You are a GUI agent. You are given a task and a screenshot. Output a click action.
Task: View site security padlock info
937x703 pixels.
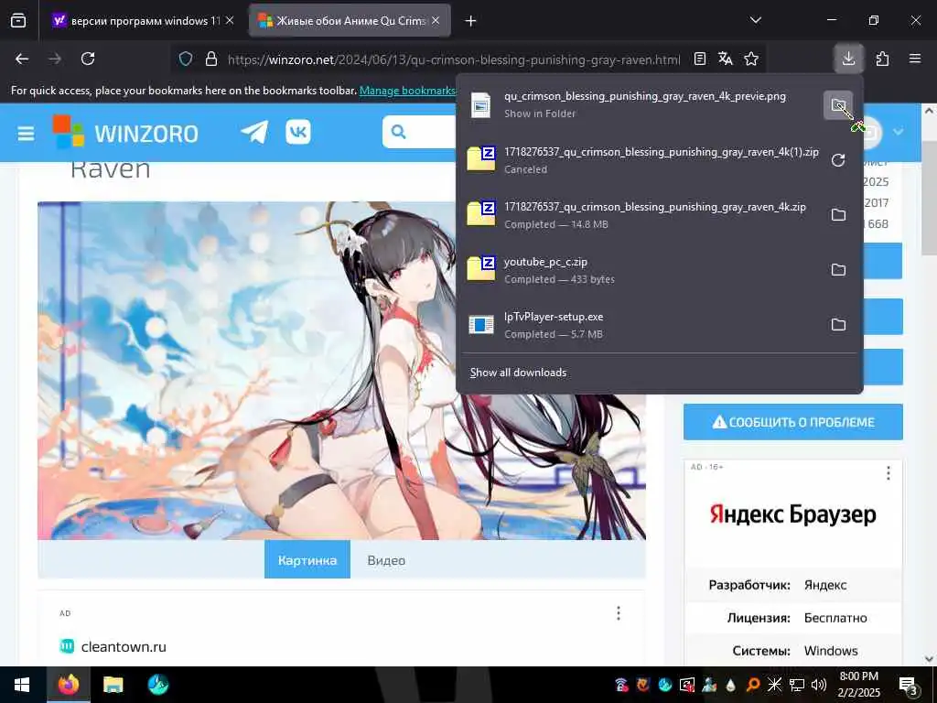[x=211, y=59]
